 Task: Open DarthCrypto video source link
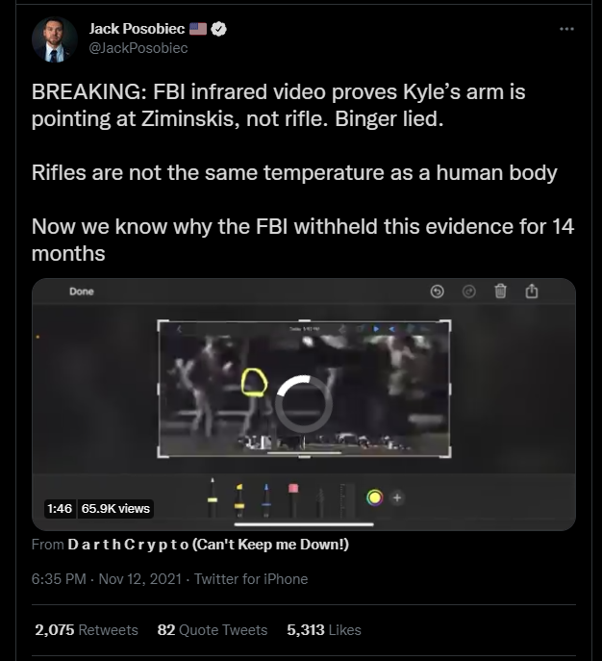(x=208, y=545)
